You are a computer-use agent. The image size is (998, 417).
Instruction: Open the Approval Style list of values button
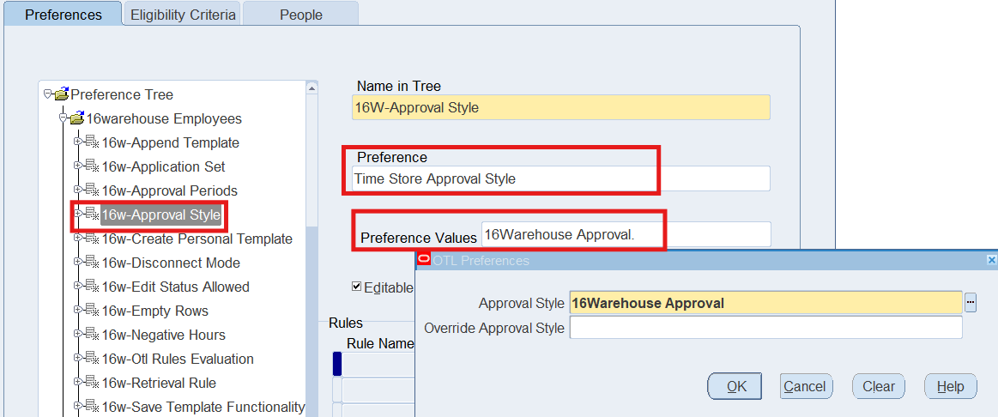(971, 302)
